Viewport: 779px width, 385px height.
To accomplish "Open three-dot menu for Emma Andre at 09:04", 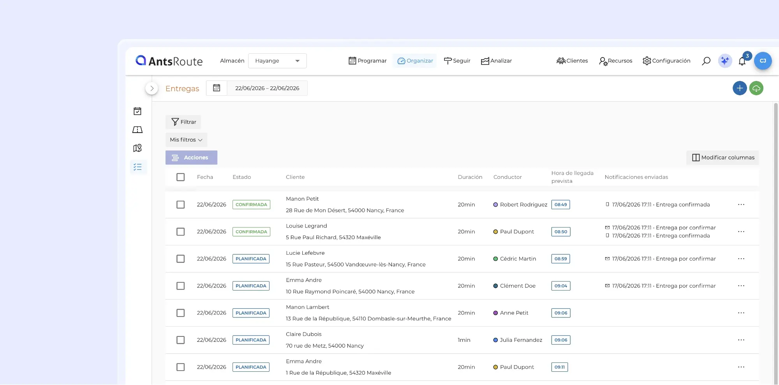I will pos(741,286).
